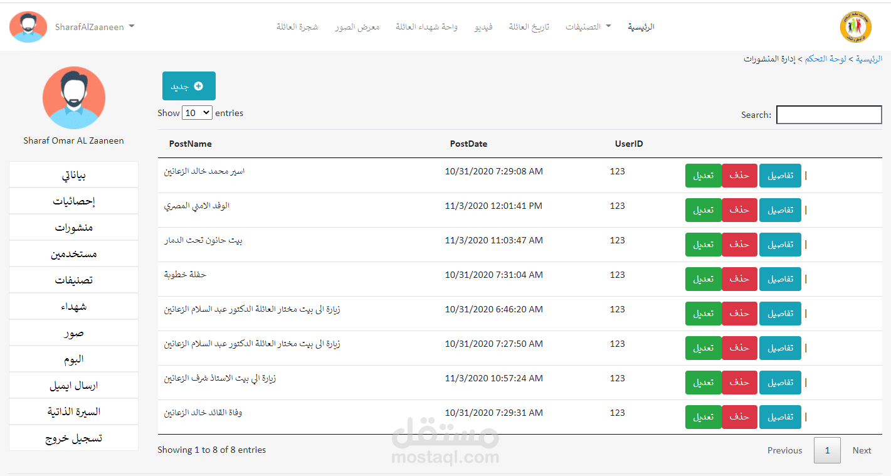
Task: Open the شهداء section from sidebar
Action: [x=73, y=306]
